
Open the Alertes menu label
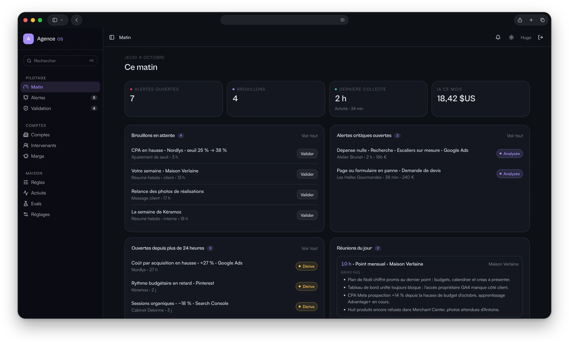[38, 98]
